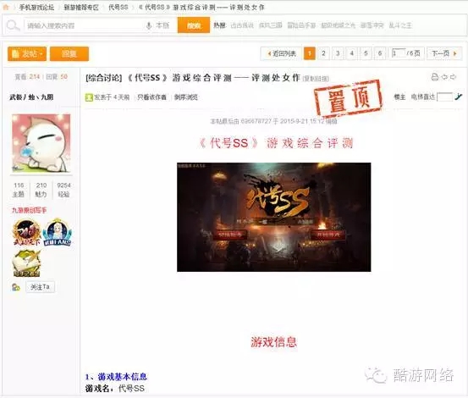This screenshot has height=398, width=468.
Task: Click the printer icon beside post title
Action: coord(435,77)
